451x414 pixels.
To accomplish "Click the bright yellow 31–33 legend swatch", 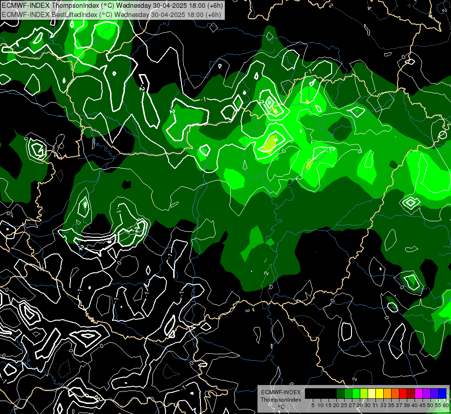I will pos(380,394).
